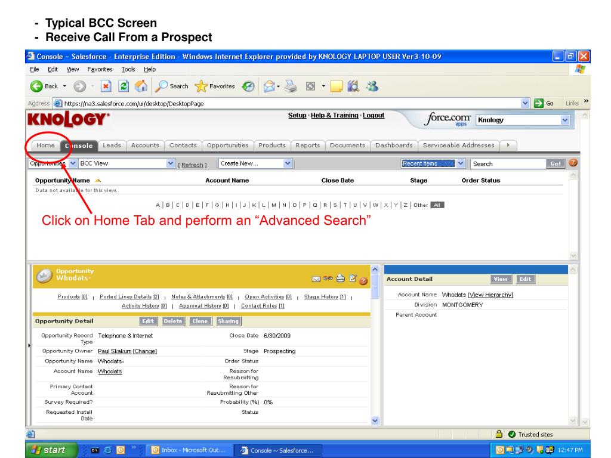Image resolution: width=611 pixels, height=458 pixels.
Task: Open browser History icon
Action: tap(248, 86)
